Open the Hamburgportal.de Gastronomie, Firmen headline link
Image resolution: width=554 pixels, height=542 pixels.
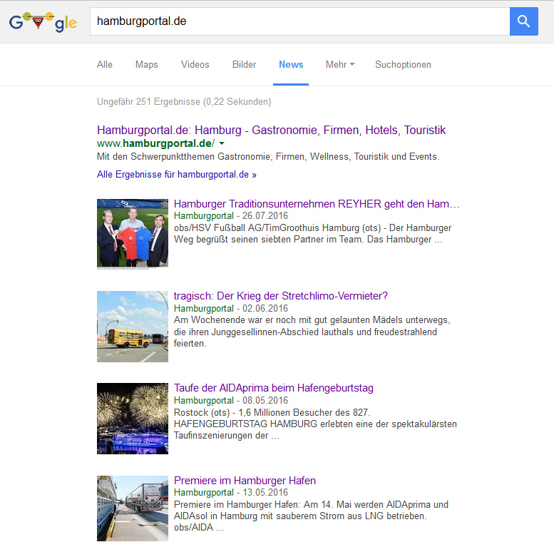[271, 130]
